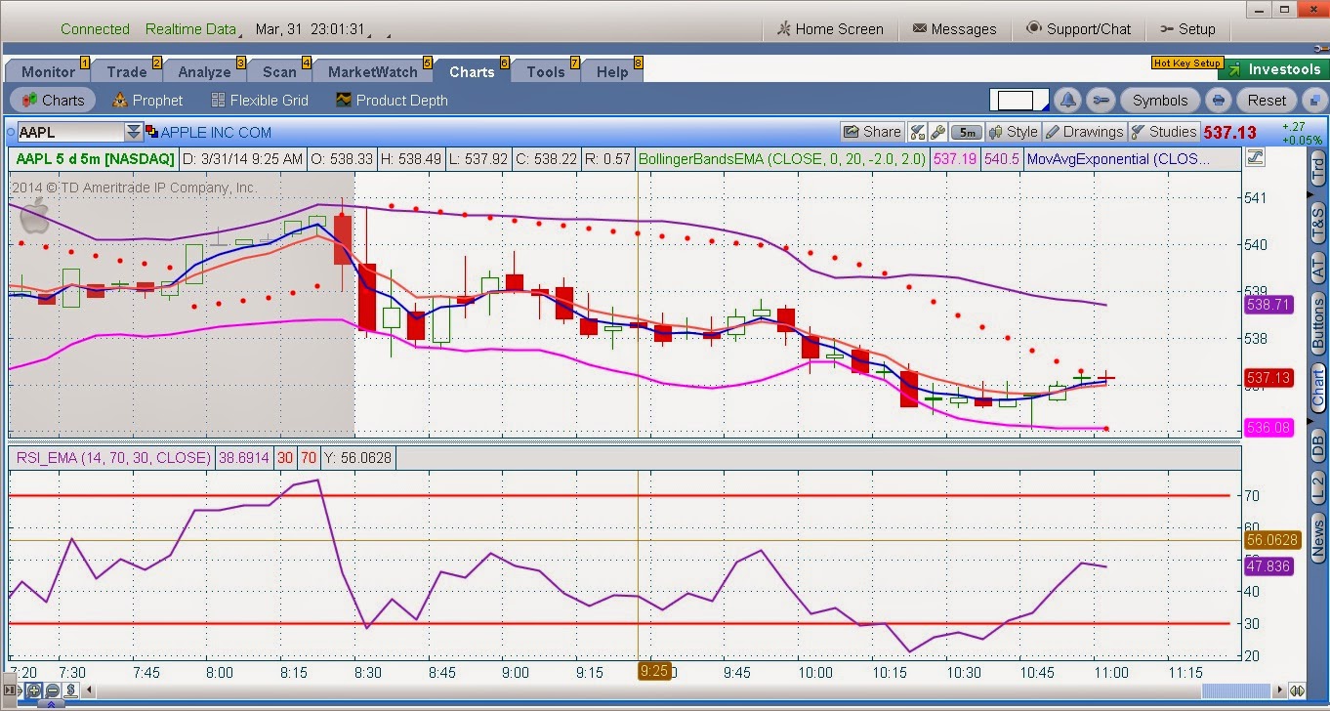1330x711 pixels.
Task: Click the horizontal chart scrollbar thumb
Action: click(1236, 690)
